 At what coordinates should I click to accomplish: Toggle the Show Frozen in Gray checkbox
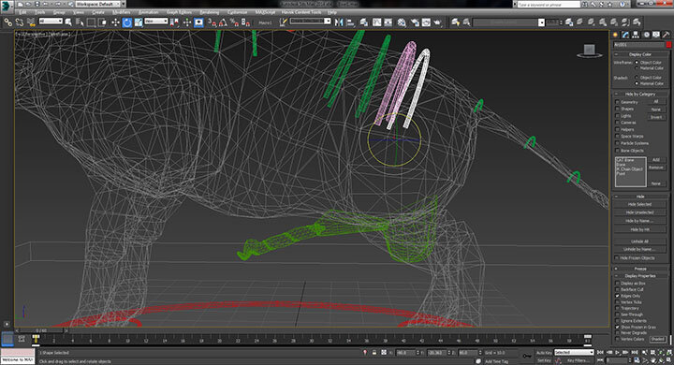pos(618,328)
